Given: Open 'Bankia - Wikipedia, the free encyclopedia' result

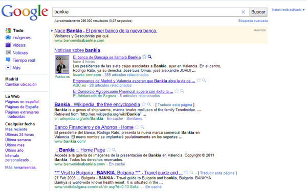Looking at the screenshot, I should (97, 104).
